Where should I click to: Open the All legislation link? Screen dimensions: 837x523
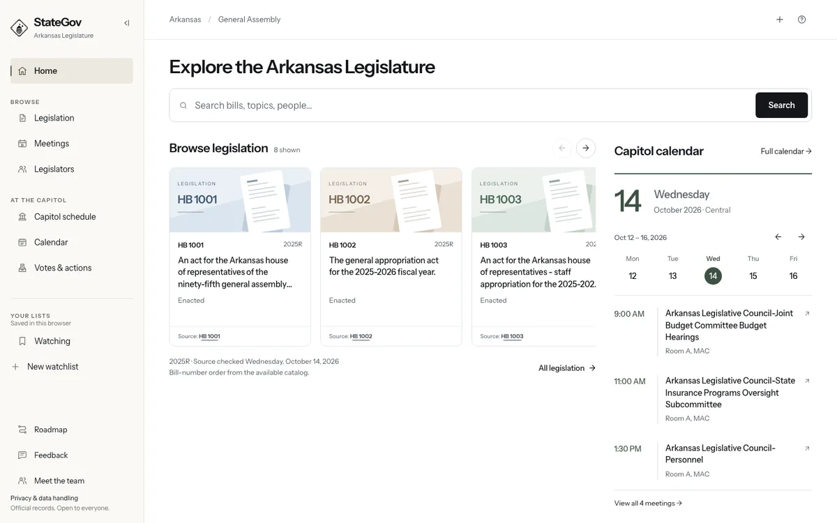(567, 368)
